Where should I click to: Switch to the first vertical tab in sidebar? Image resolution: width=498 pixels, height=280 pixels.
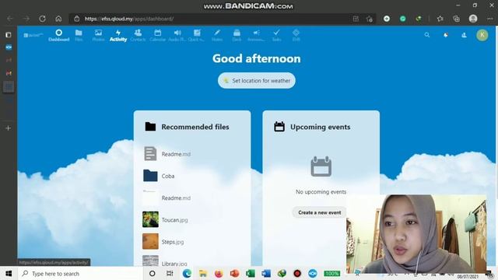click(9, 47)
